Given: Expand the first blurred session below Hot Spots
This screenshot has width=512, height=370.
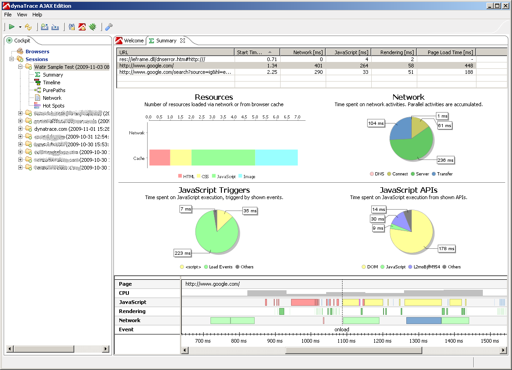Looking at the screenshot, I should (20, 113).
